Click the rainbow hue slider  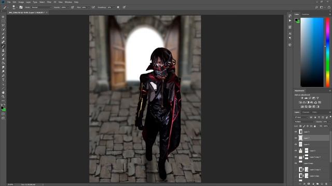[328, 52]
